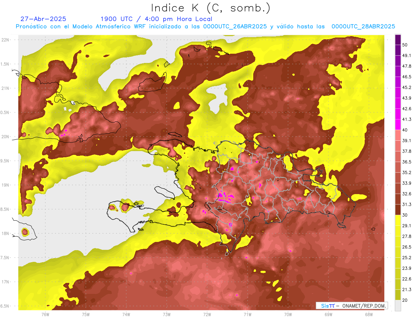Pick the dark brown legend swatch between 30 and 31.3
The width and height of the screenshot is (414, 319).
click(398, 210)
